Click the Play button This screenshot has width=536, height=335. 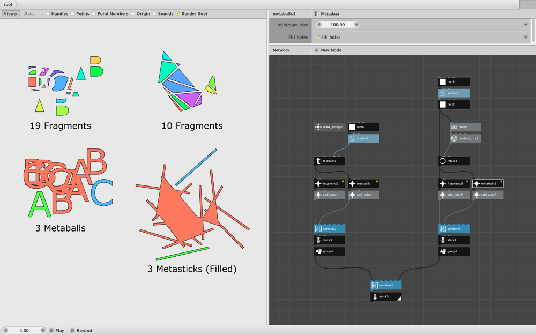tap(57, 330)
